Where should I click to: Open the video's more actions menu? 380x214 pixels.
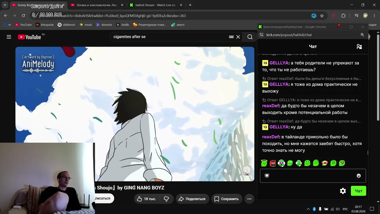pyautogui.click(x=249, y=199)
